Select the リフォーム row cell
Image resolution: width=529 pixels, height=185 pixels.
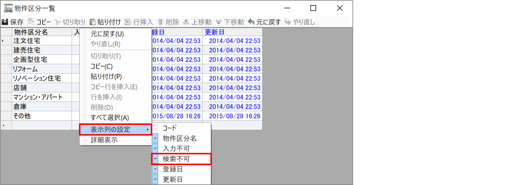pyautogui.click(x=41, y=69)
